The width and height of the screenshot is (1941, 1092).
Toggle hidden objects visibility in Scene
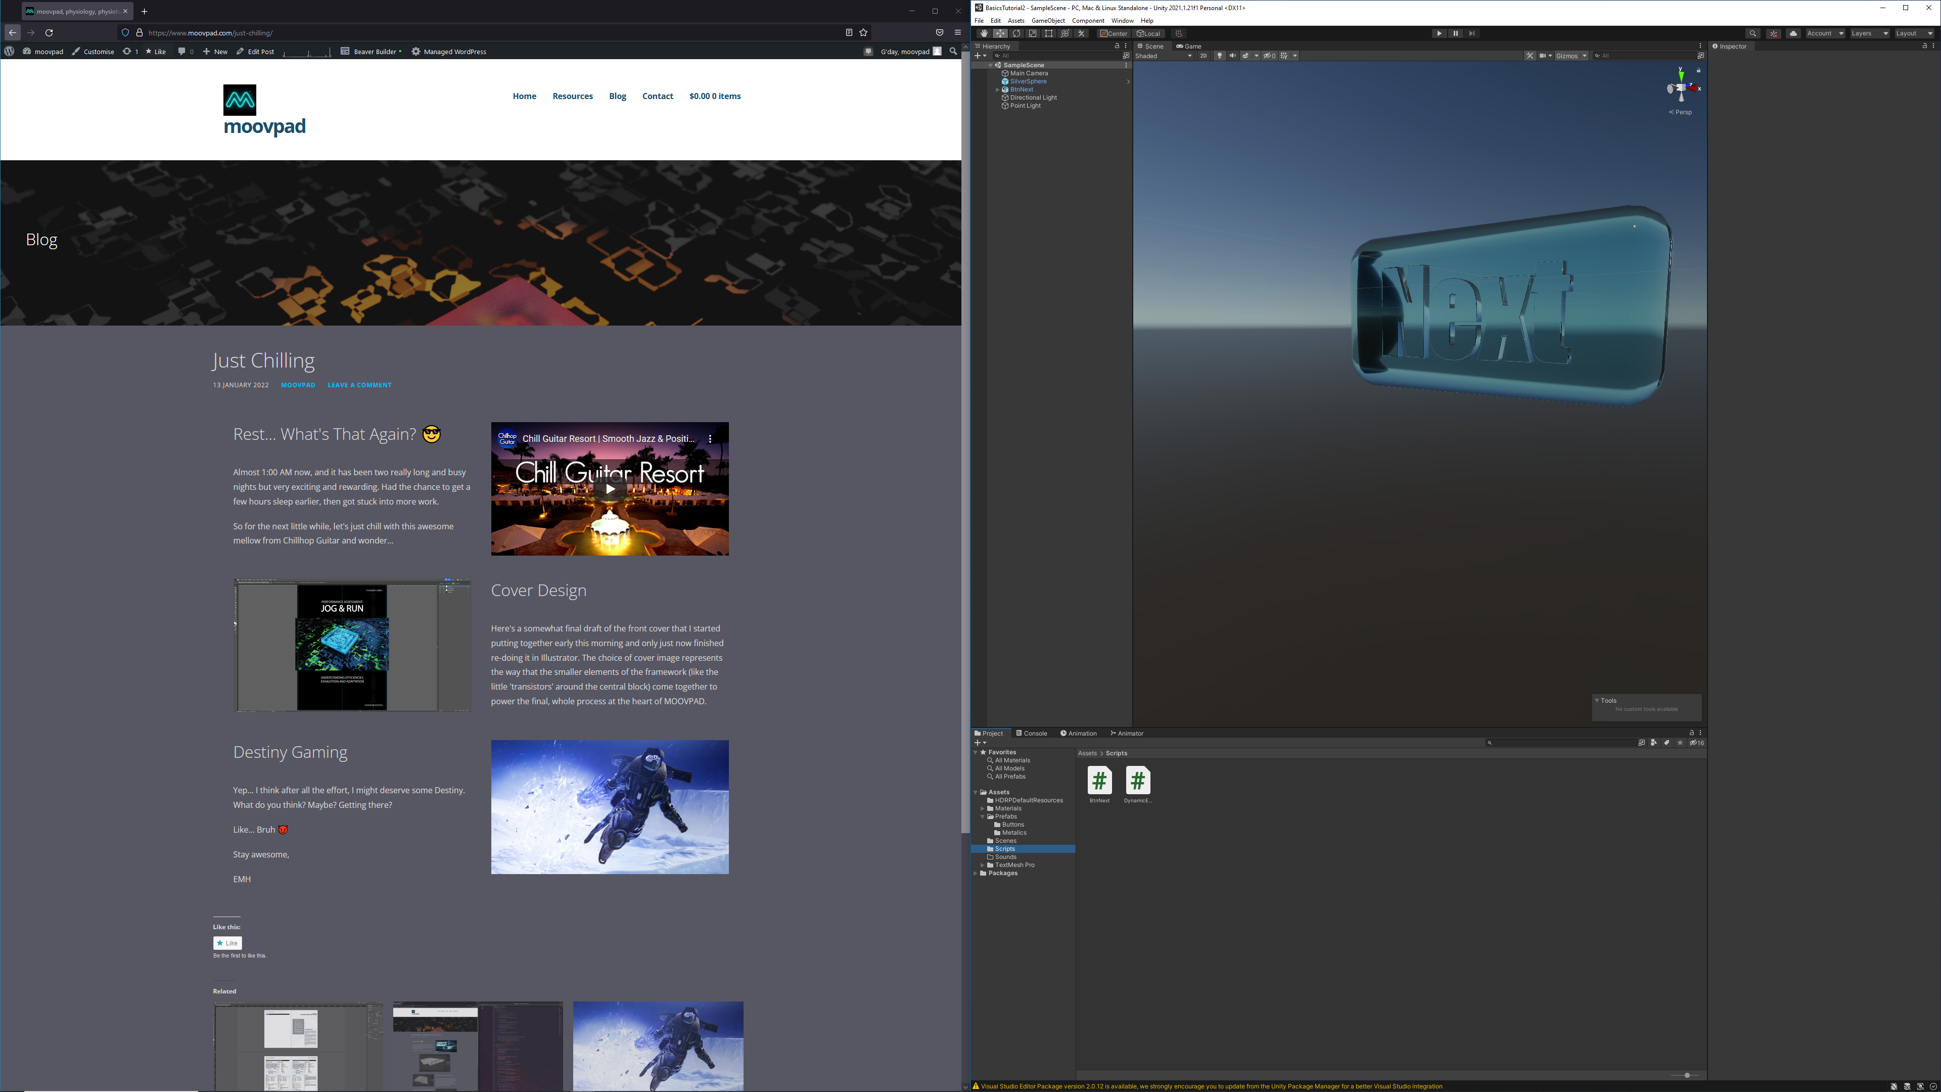point(1270,56)
